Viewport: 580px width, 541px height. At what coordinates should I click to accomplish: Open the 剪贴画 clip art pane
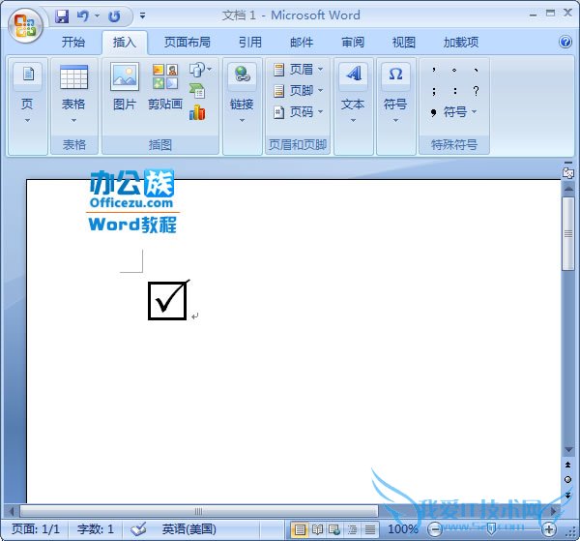point(165,87)
